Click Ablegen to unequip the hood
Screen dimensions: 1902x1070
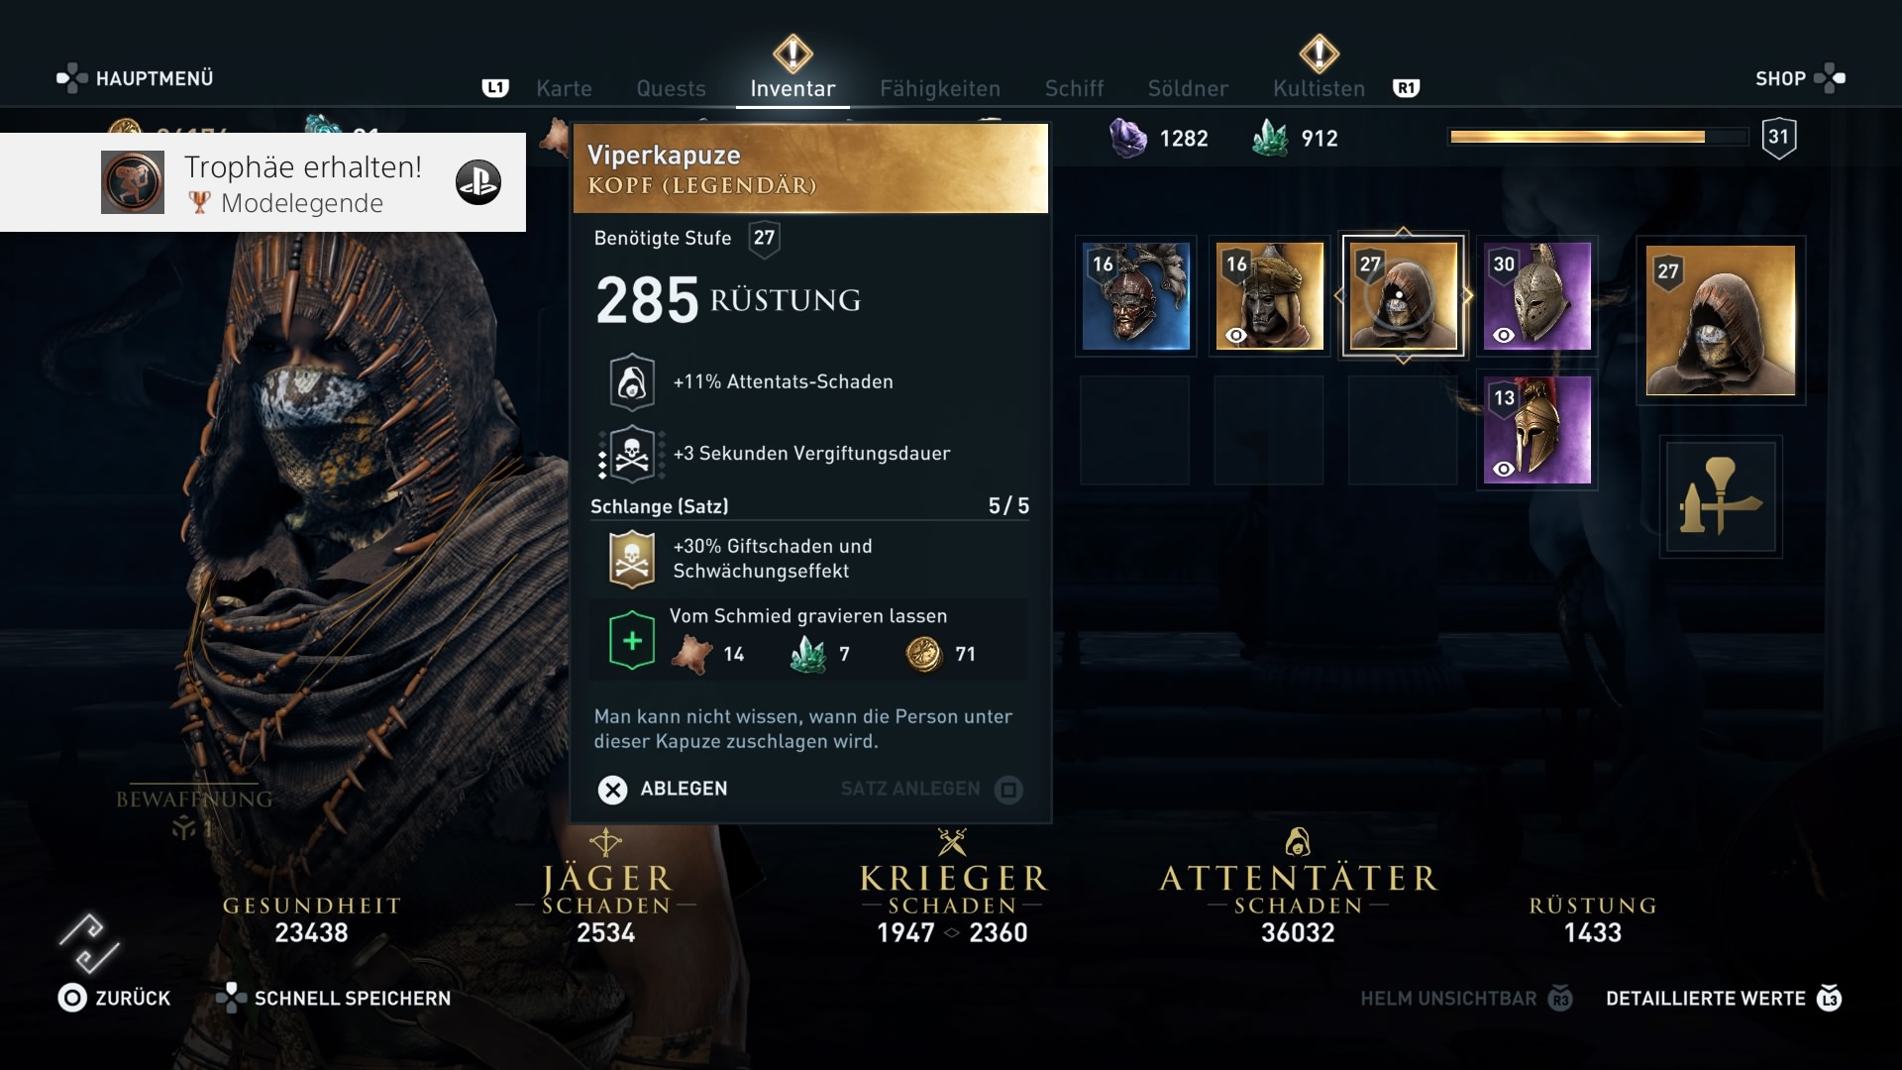[663, 789]
